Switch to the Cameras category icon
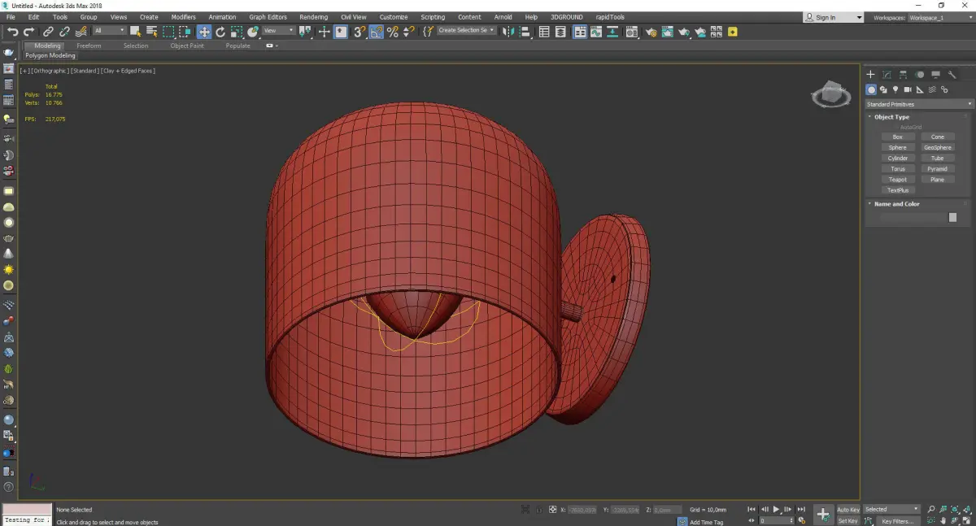Viewport: 976px width, 526px height. pos(908,89)
